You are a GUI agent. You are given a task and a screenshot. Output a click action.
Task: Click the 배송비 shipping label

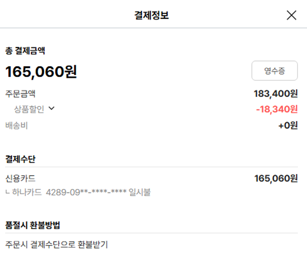16,125
